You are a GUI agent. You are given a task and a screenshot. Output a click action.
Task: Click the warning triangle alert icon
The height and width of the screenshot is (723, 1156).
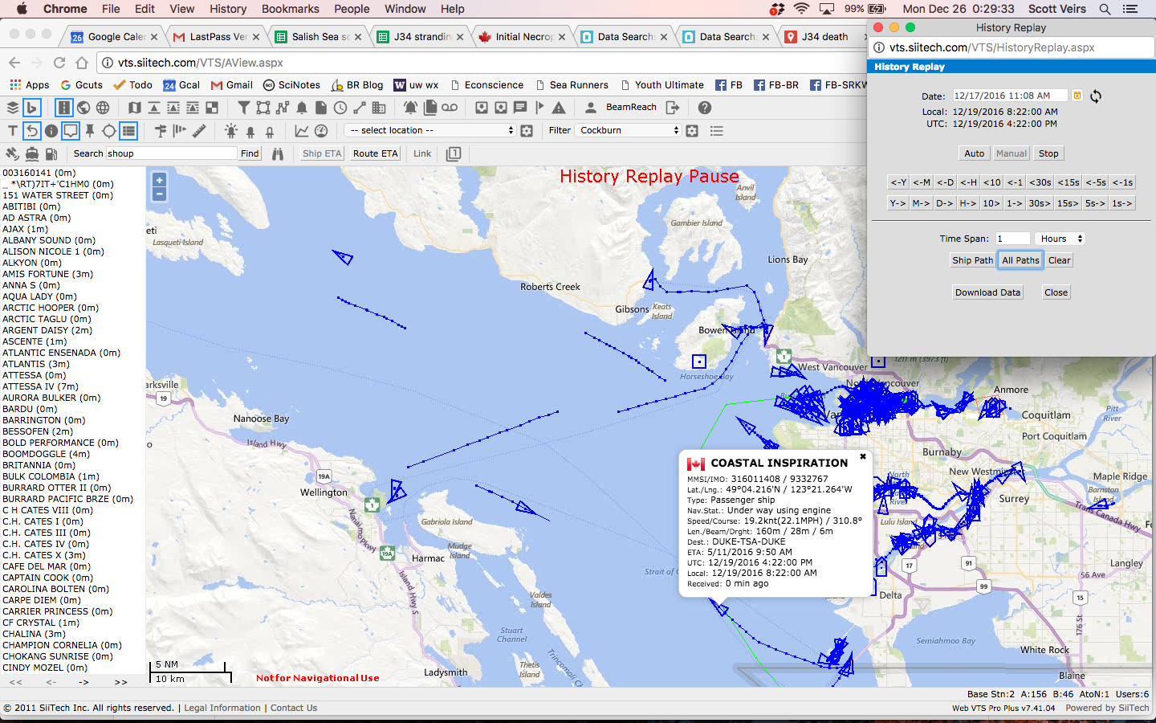(559, 108)
